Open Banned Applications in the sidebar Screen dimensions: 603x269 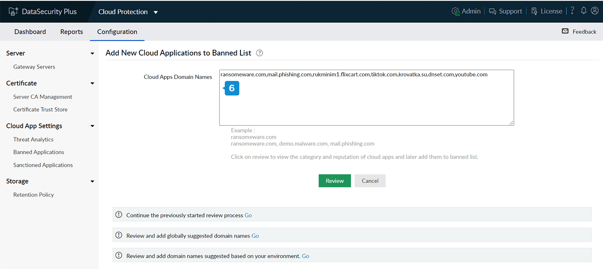(x=39, y=152)
